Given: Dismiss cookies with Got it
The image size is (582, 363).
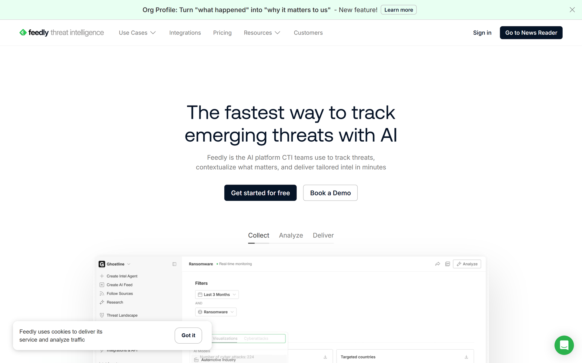Looking at the screenshot, I should pyautogui.click(x=188, y=335).
